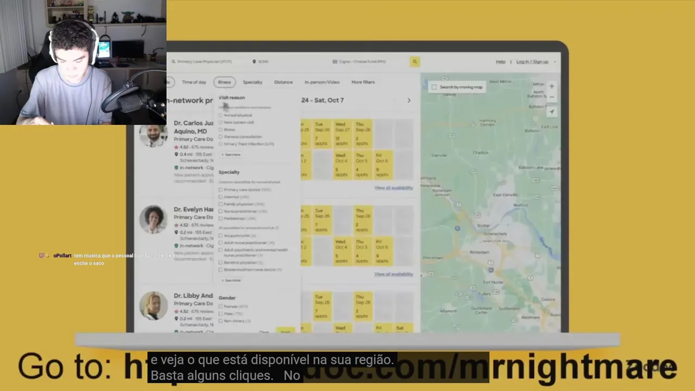This screenshot has width=695, height=391.
Task: Zoom in the map with plus button
Action: pyautogui.click(x=552, y=86)
